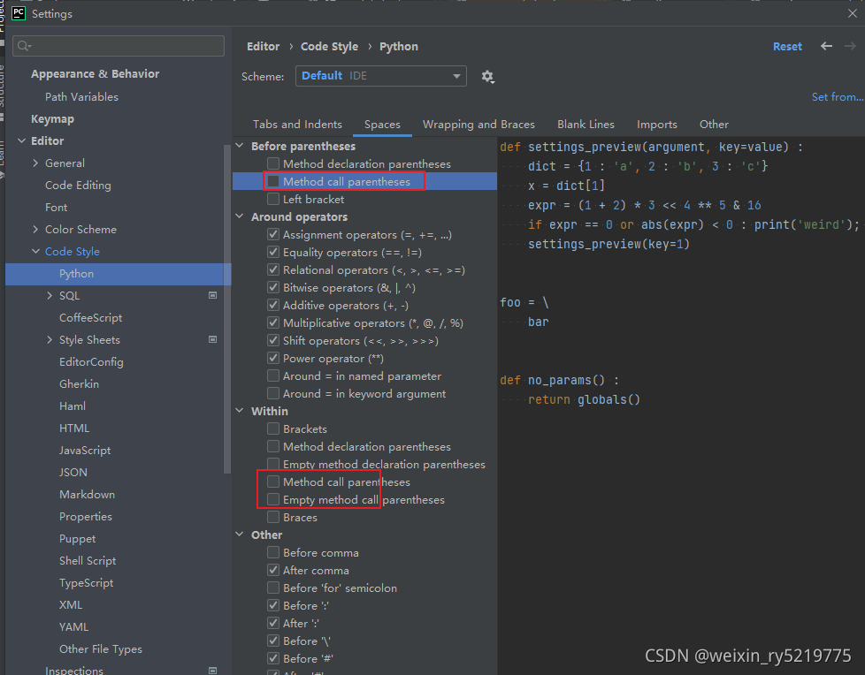Click Code Style in the breadcrumb
The height and width of the screenshot is (675, 865).
(329, 47)
